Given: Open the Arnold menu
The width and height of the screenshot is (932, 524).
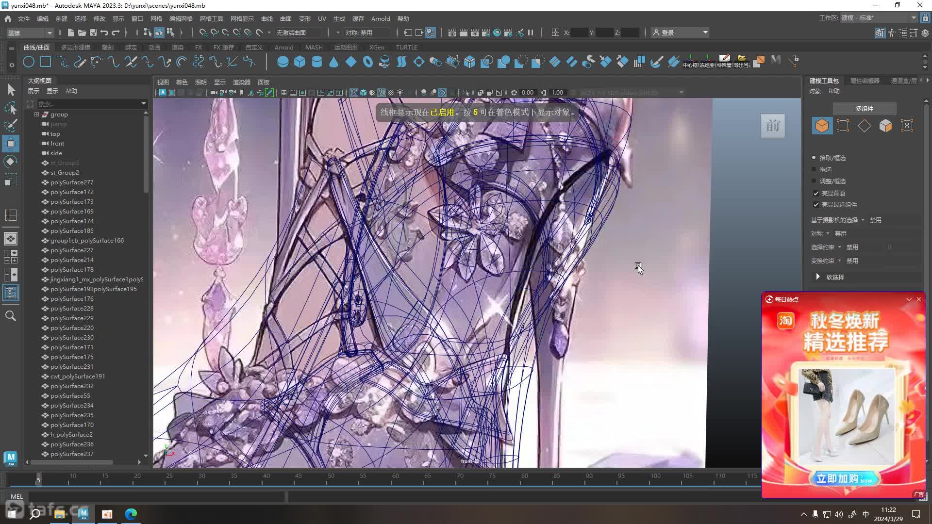Looking at the screenshot, I should (381, 18).
